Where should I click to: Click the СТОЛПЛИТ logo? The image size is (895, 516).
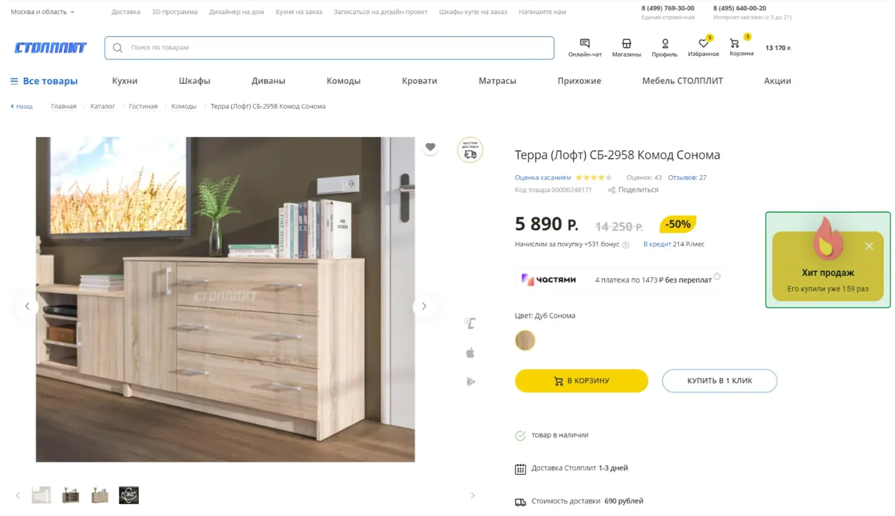point(50,48)
